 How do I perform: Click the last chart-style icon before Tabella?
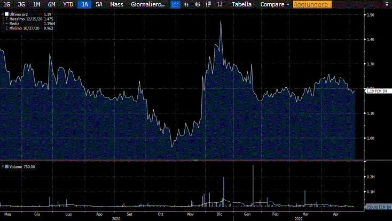pos(219,4)
